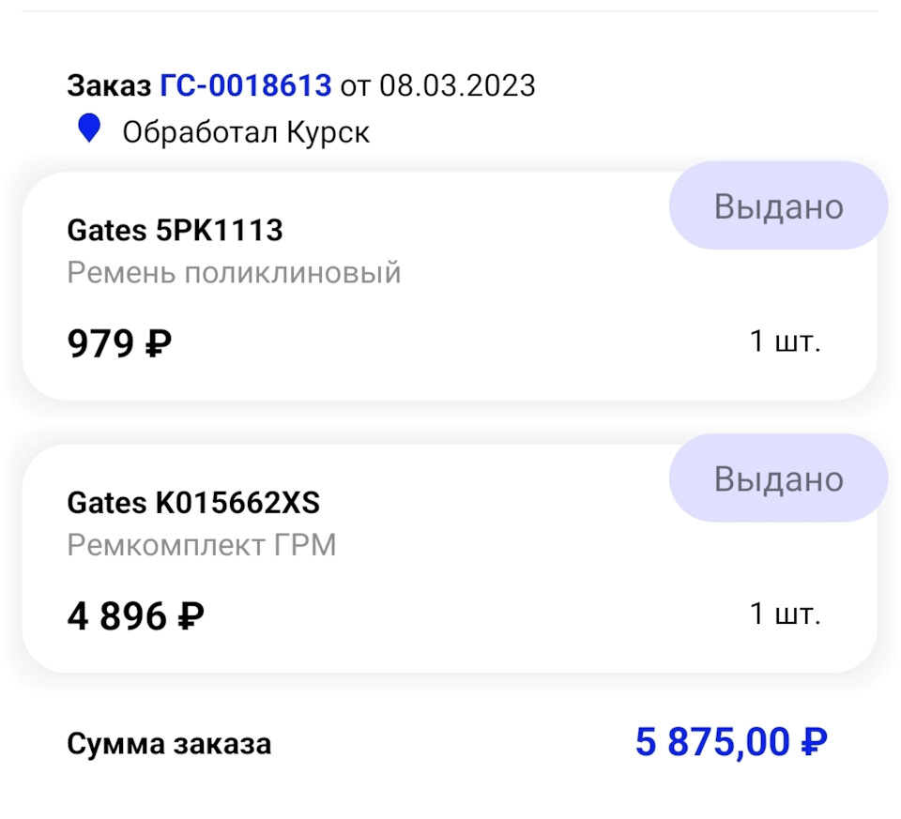The image size is (901, 819).
Task: Click the Обработал Курск location text
Action: click(x=246, y=131)
